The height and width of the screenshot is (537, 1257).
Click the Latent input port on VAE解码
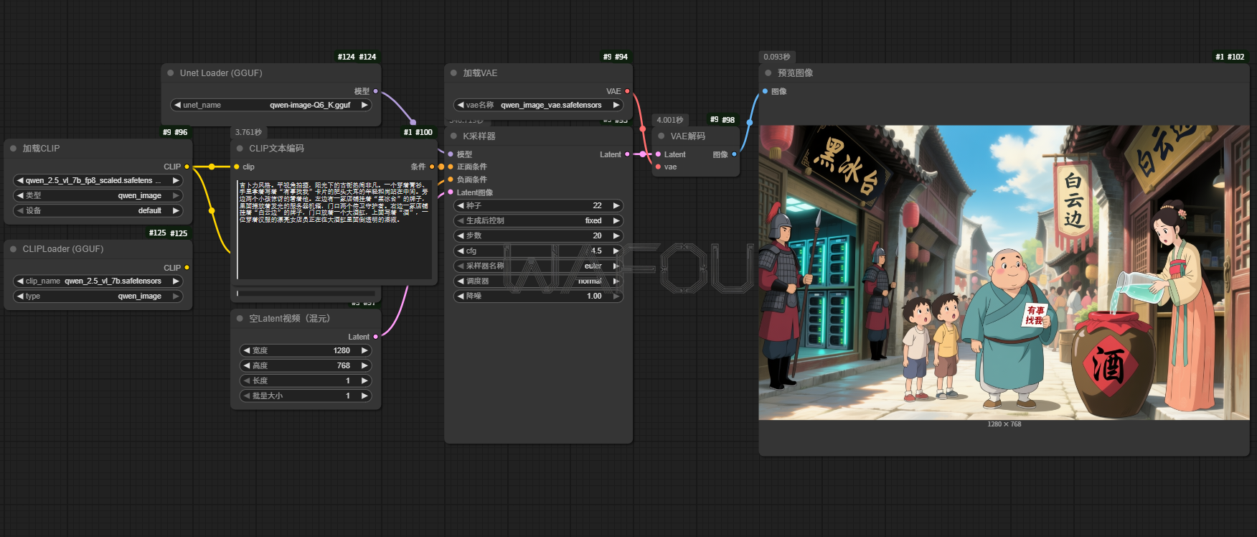click(x=658, y=154)
